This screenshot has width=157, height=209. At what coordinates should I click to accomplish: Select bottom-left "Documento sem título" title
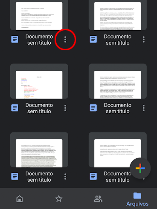(39, 177)
